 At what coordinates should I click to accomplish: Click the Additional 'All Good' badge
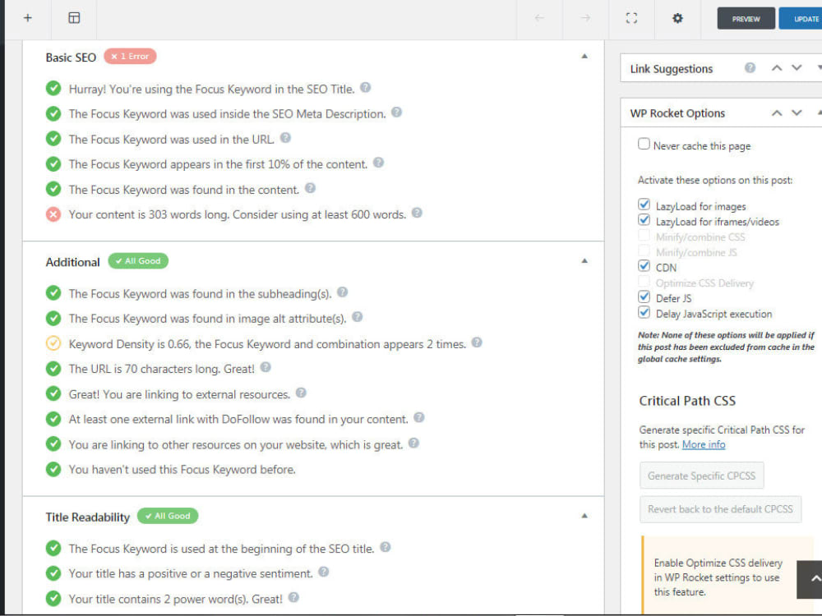coord(138,261)
